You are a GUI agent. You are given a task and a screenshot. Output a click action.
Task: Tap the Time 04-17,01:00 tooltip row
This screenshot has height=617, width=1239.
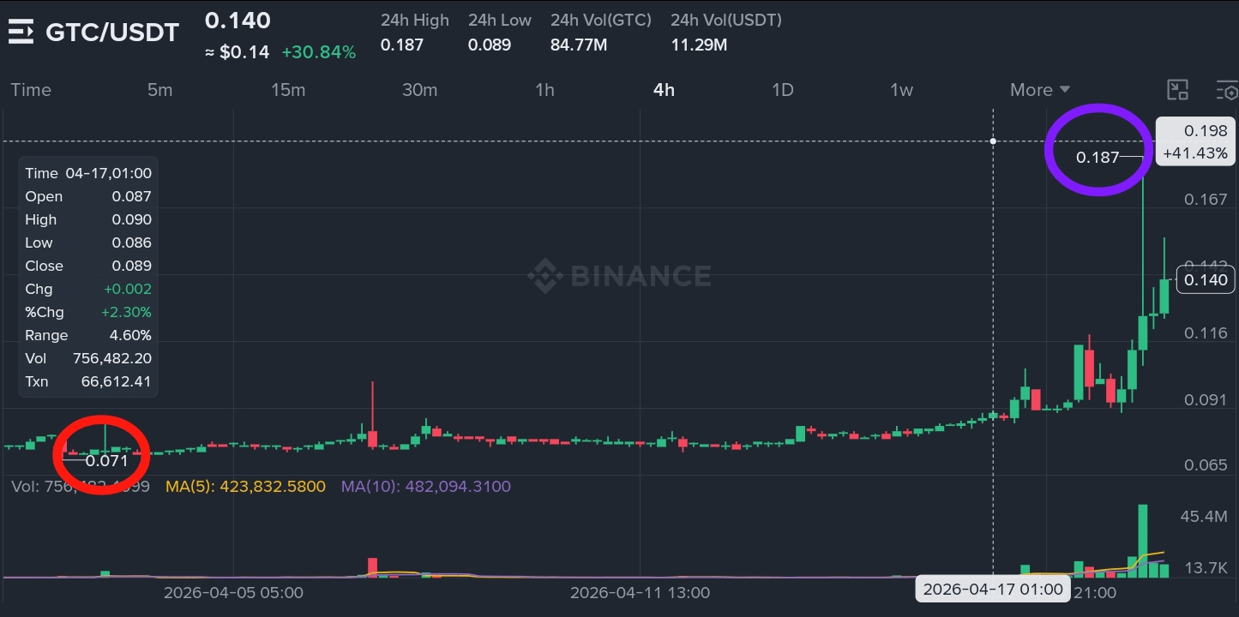pos(88,173)
